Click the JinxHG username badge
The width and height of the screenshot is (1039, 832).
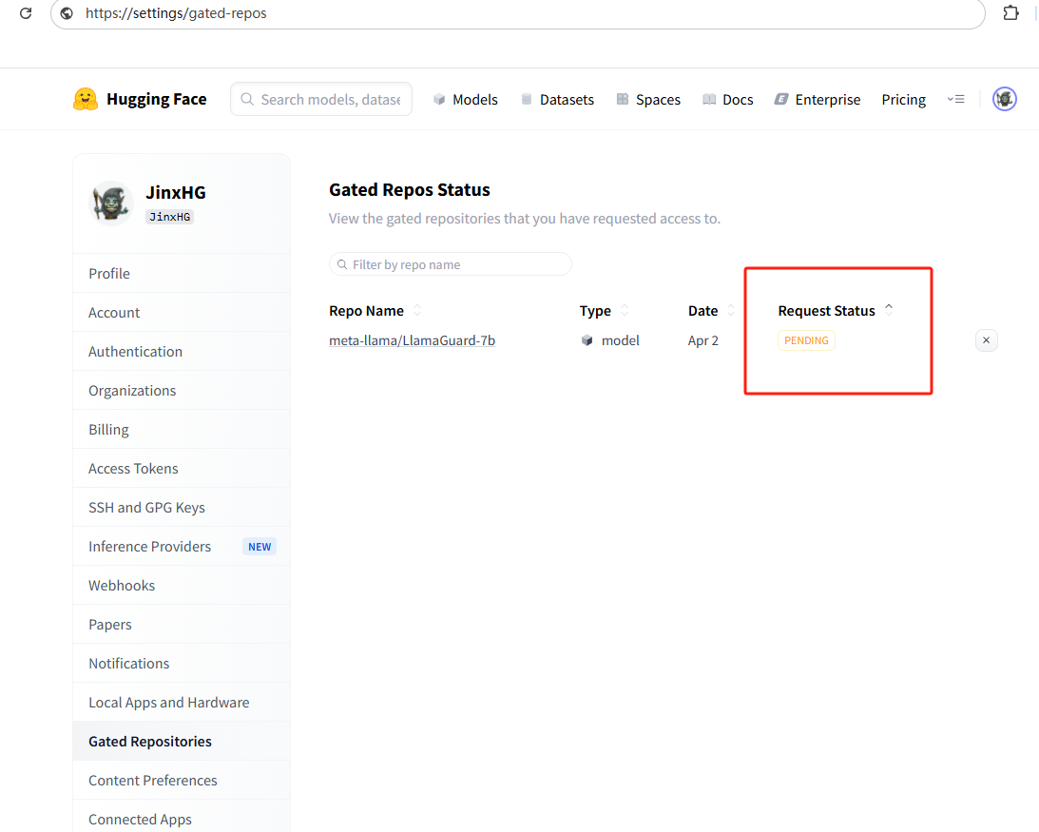point(169,217)
